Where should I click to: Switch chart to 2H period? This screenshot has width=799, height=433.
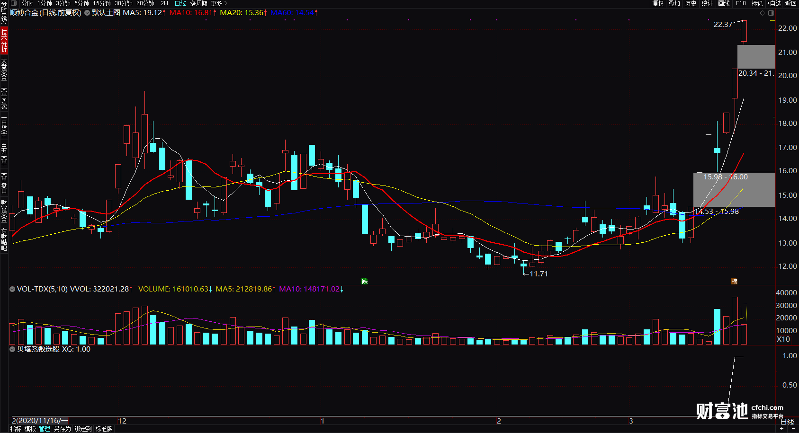coord(164,3)
